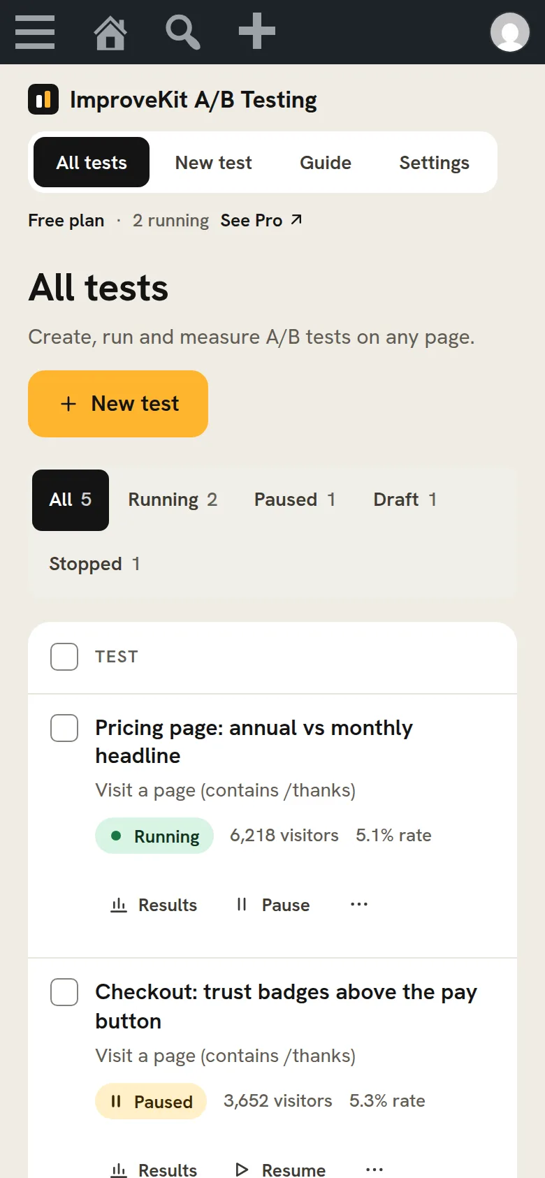
Task: Click the green Running status badge
Action: [154, 836]
